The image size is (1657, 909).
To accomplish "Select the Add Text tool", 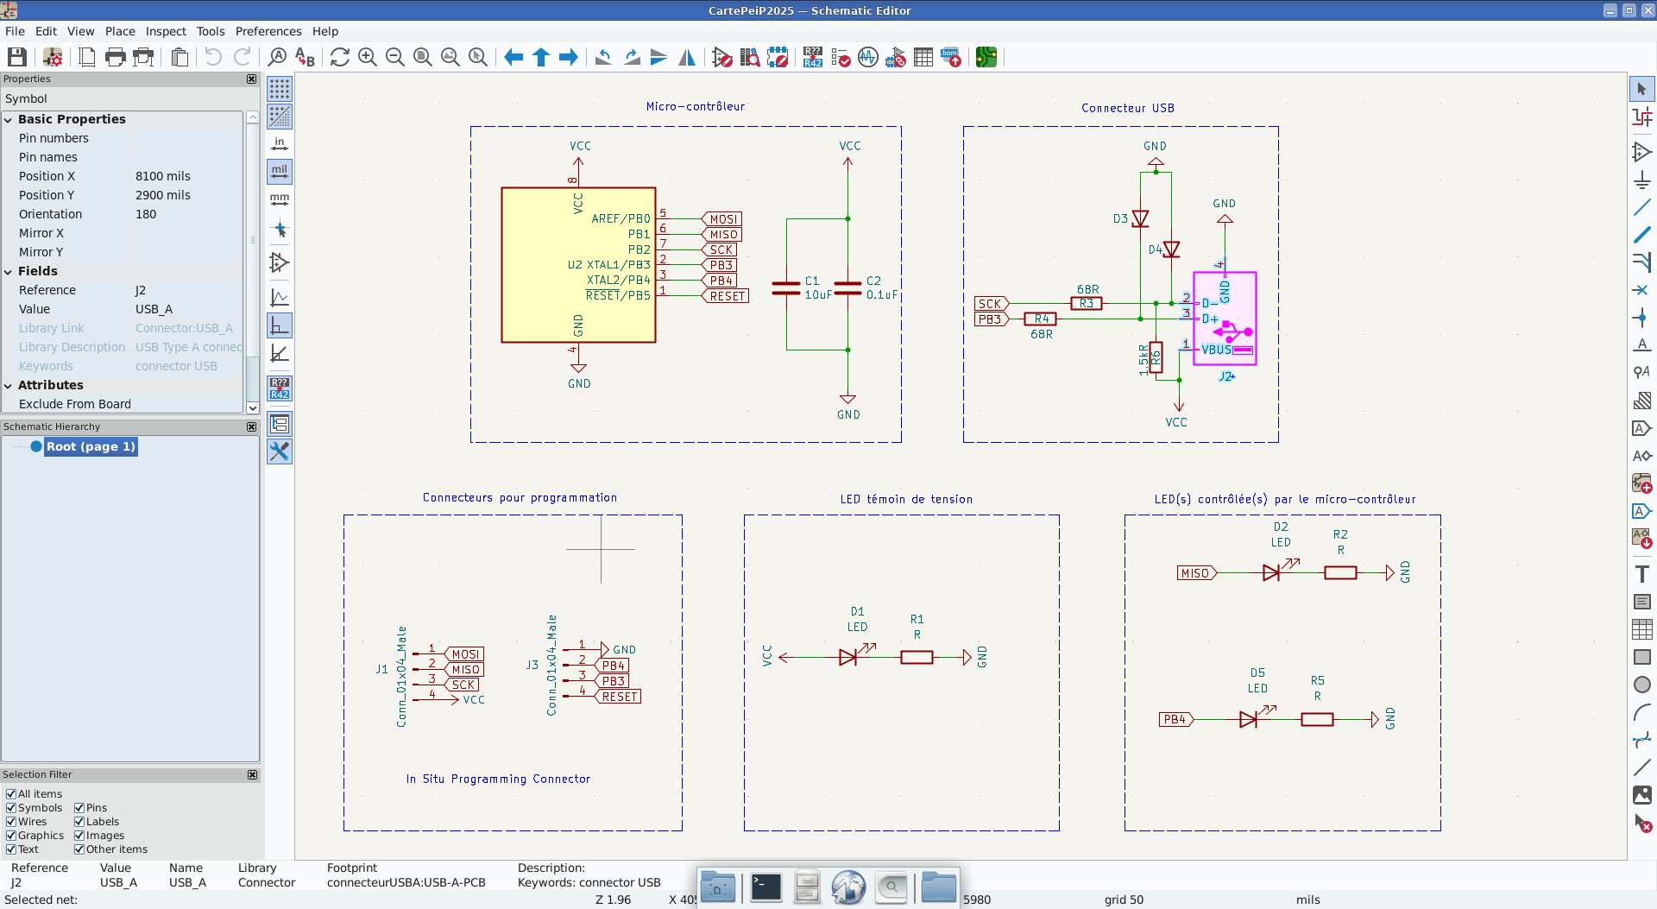I will 1641,574.
